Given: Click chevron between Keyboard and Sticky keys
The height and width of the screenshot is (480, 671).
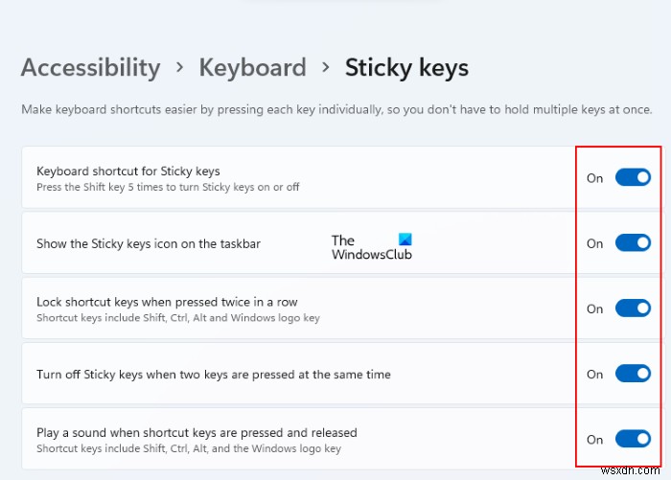Looking at the screenshot, I should point(325,69).
